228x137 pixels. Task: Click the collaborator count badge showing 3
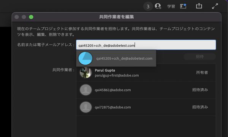148,6
